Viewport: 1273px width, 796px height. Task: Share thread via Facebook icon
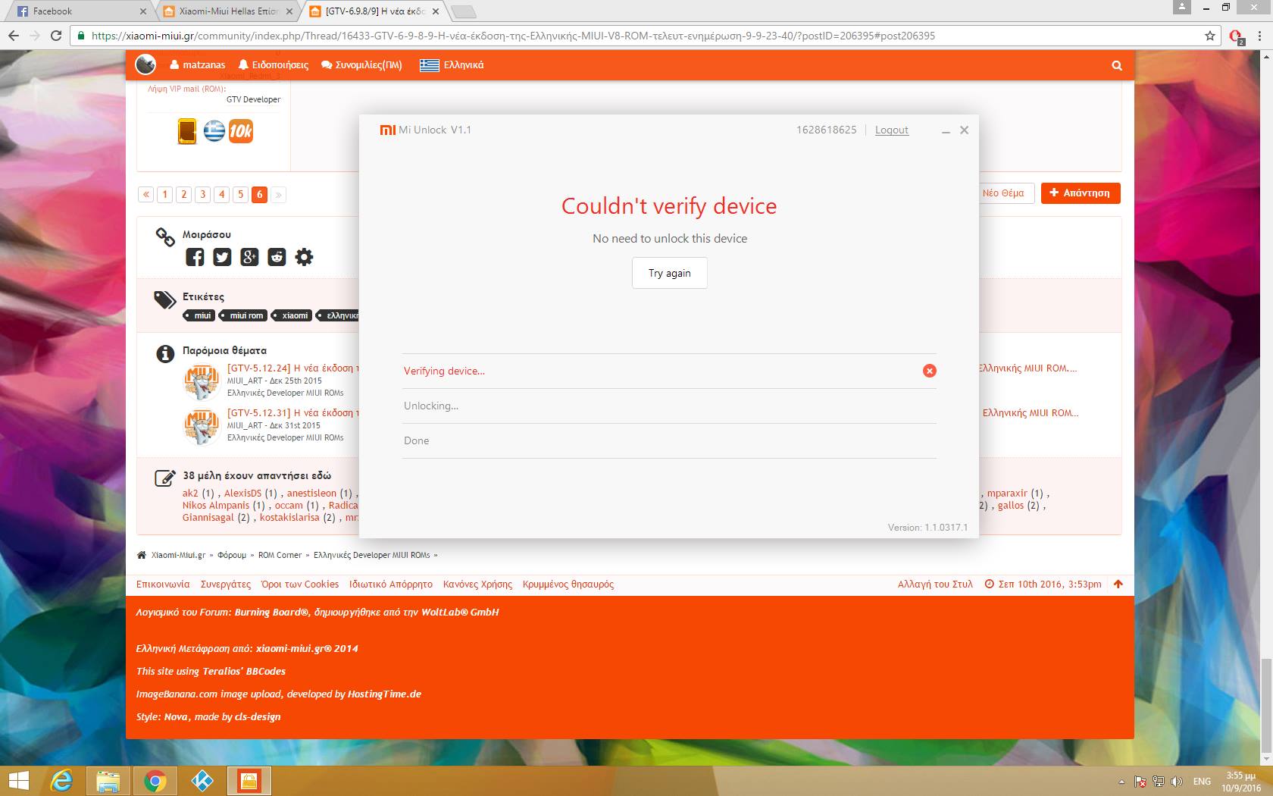tap(195, 257)
